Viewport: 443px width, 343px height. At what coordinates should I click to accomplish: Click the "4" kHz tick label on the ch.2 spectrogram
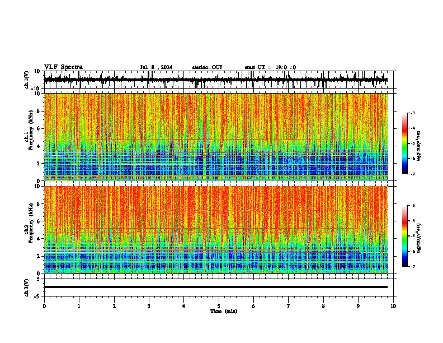pos(39,239)
